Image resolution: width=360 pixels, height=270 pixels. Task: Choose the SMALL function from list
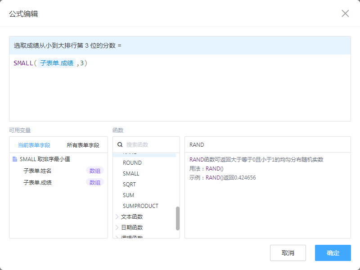click(x=131, y=174)
